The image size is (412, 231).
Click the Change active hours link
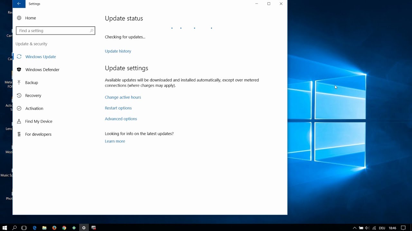click(123, 97)
